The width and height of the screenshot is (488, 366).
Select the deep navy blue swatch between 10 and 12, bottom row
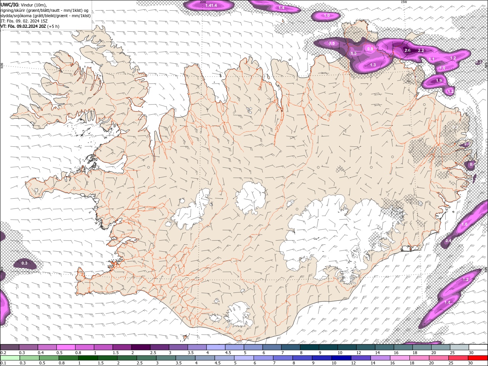341,358
